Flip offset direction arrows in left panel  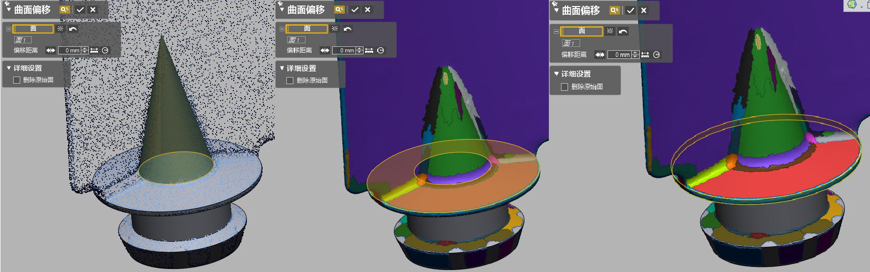click(50, 50)
